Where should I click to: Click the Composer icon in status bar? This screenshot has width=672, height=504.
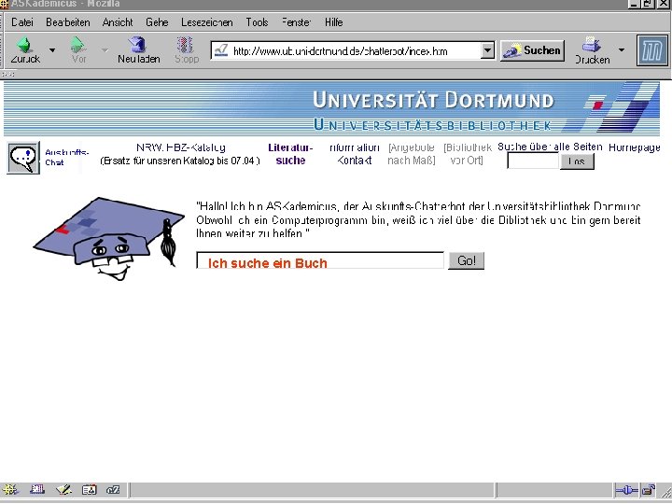tap(63, 489)
